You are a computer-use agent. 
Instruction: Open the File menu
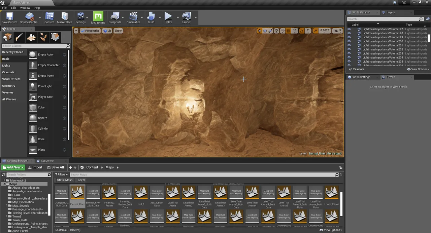tap(4, 8)
